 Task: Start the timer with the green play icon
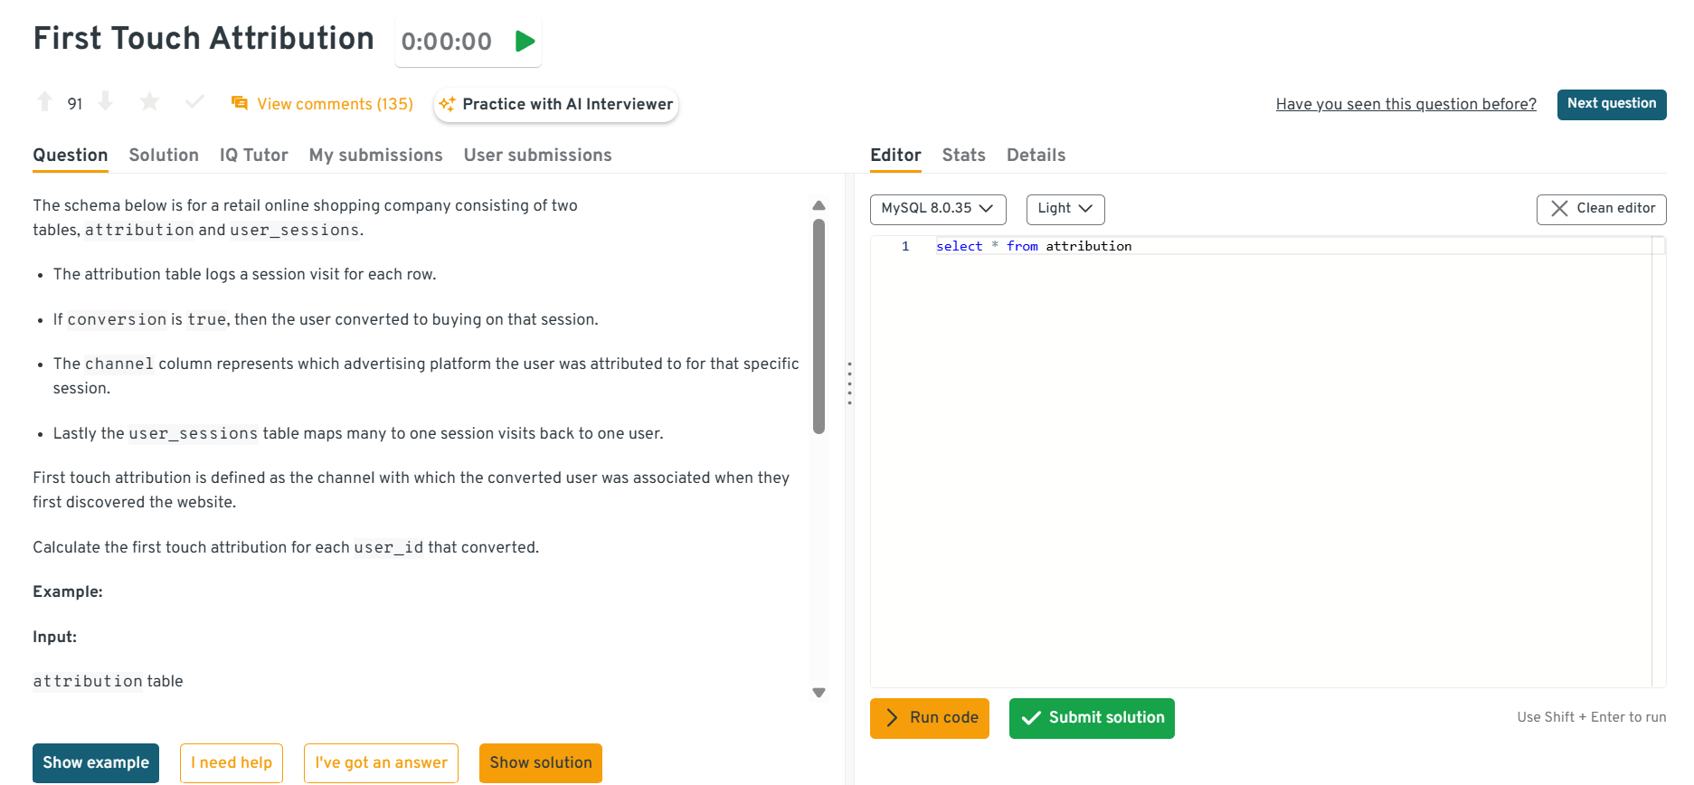[525, 42]
